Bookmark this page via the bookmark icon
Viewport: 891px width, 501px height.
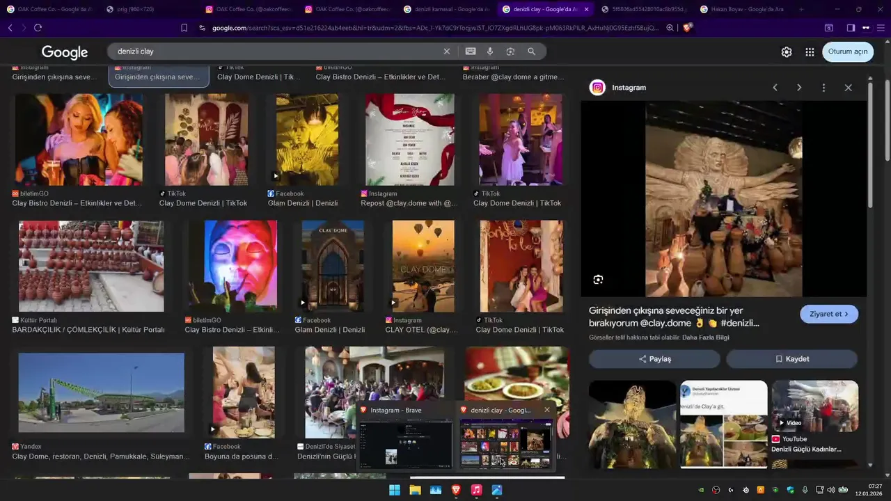[184, 28]
